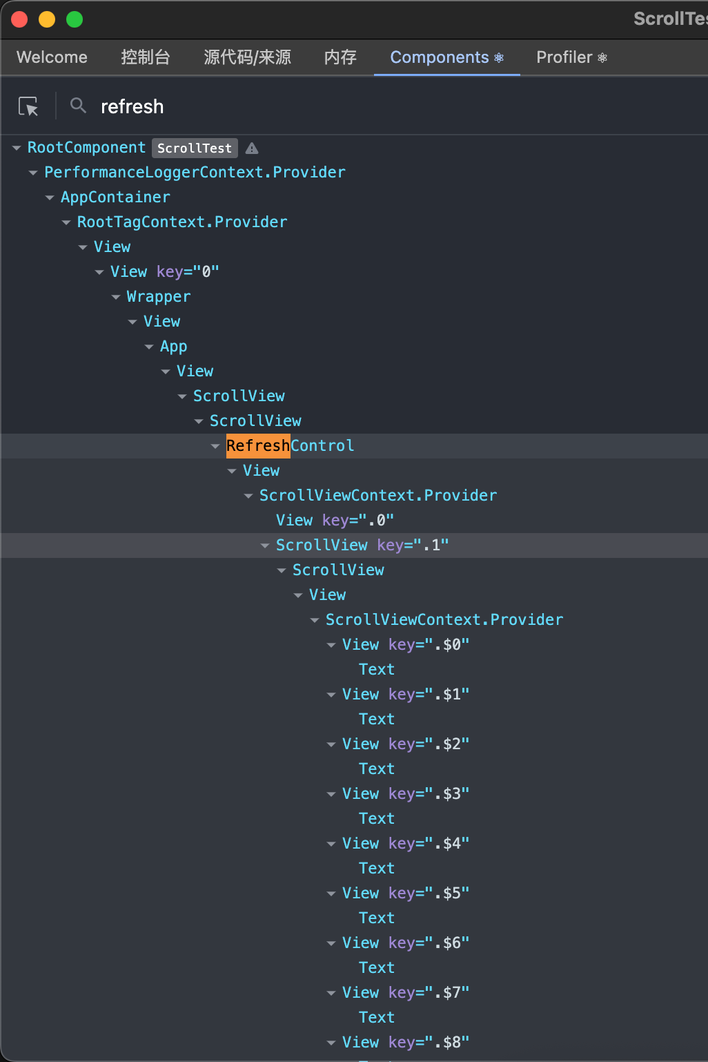708x1062 pixels.
Task: Select the ScrollView key=".1" row
Action: click(362, 546)
